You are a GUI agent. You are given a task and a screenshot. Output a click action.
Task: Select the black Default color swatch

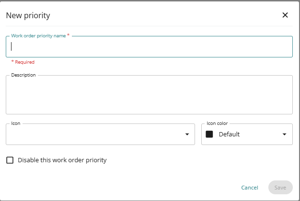point(209,134)
